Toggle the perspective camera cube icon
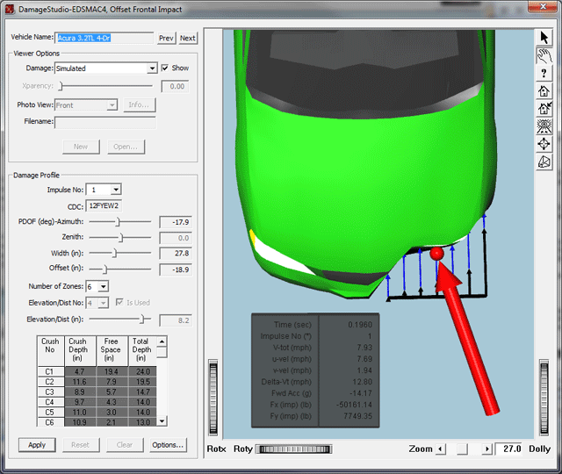562x474 pixels. tap(544, 162)
